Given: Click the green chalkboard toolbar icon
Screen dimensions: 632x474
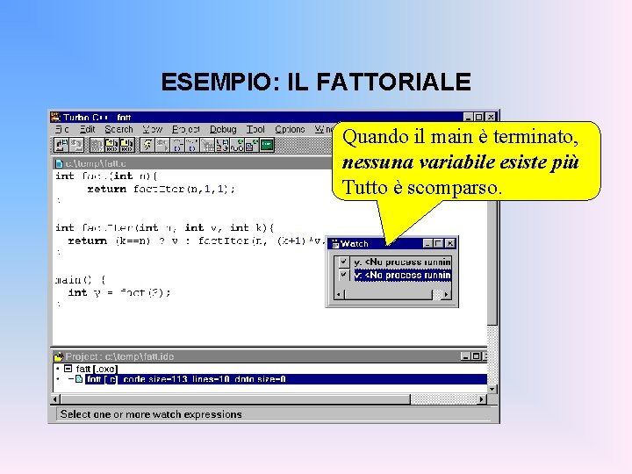Looking at the screenshot, I should (x=267, y=145).
